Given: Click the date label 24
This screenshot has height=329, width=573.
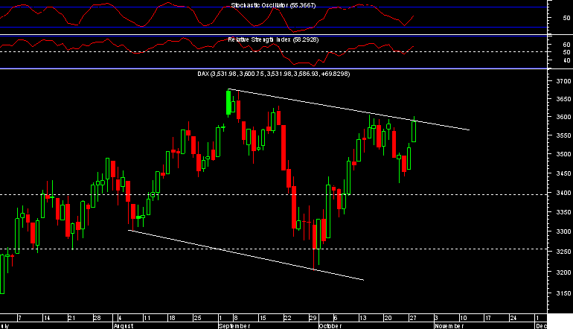Looking at the screenshot, I should (513, 318).
